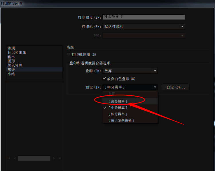Click the preview page number box
This screenshot has width=215, height=171.
click(x=34, y=158)
